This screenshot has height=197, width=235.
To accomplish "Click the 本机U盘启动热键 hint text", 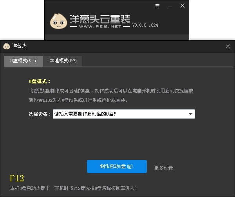I will [x=29, y=188].
